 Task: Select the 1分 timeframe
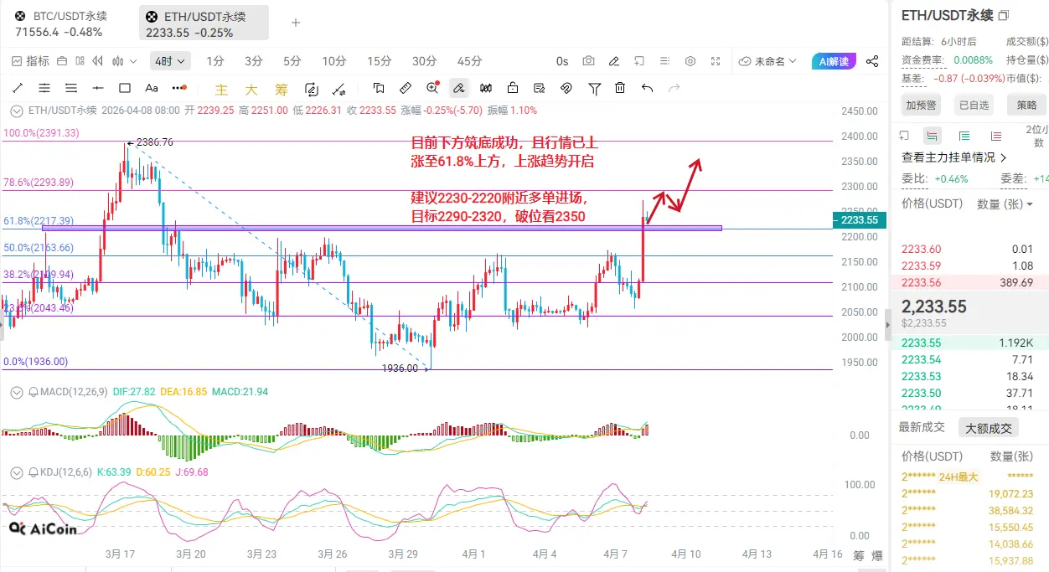pos(215,61)
